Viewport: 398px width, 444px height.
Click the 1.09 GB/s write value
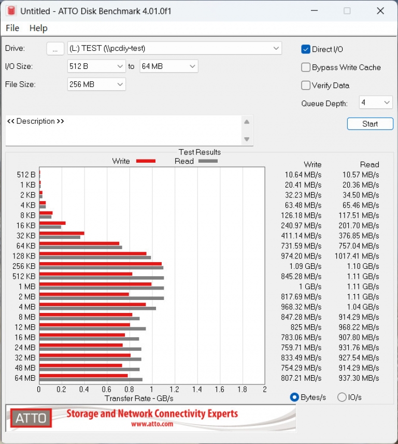pos(305,266)
